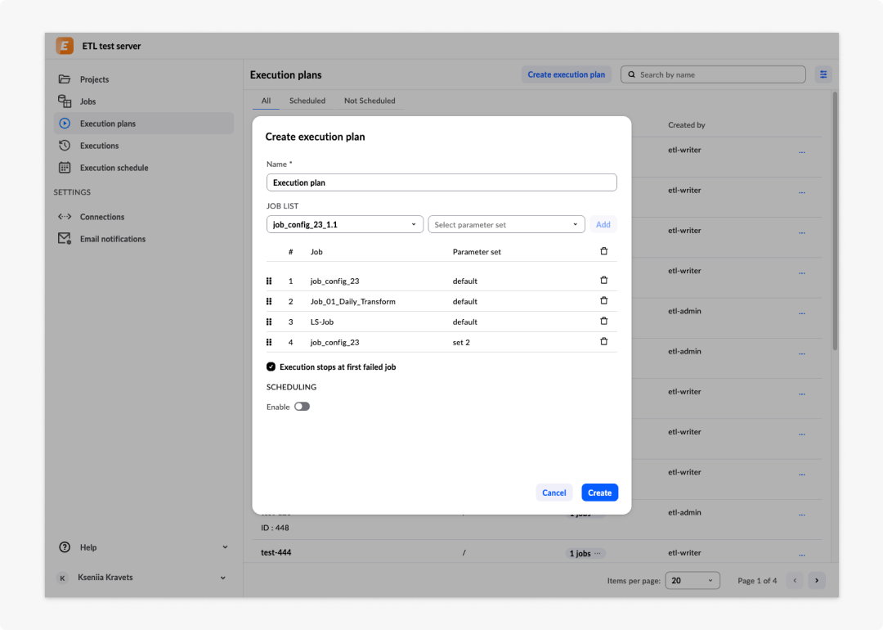
Task: Click the Help question mark icon
Action: [x=65, y=547]
